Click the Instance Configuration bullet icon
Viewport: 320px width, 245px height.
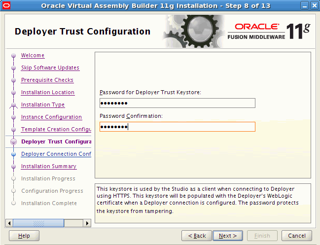14,117
